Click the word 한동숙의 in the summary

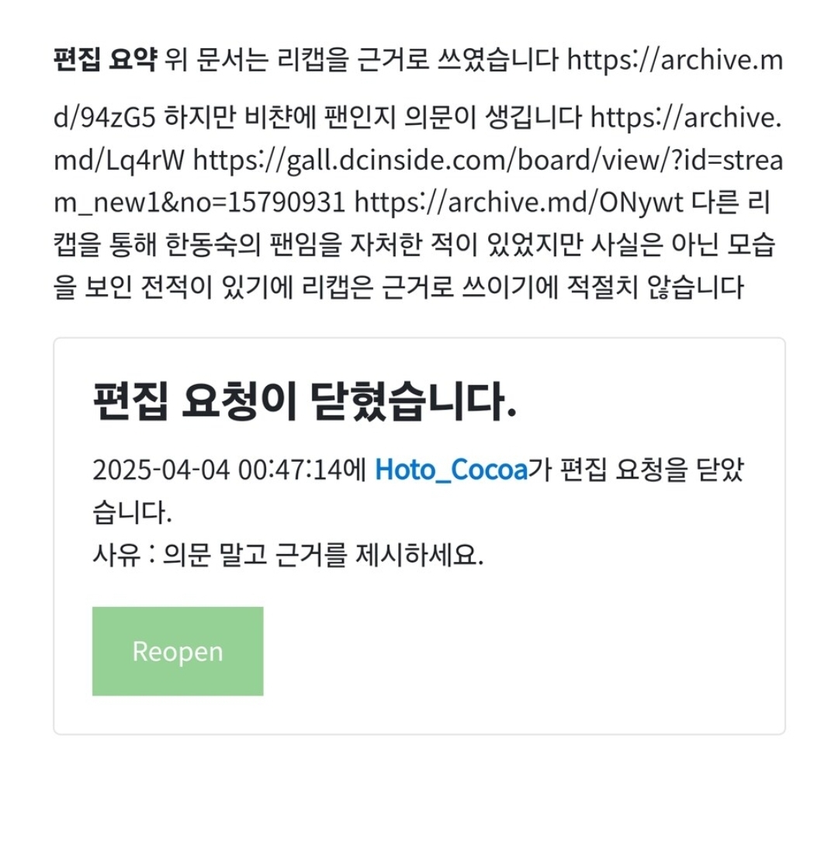[x=212, y=245]
